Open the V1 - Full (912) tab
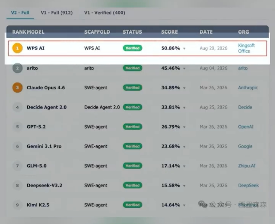This screenshot has width=275, height=224. coord(57,13)
